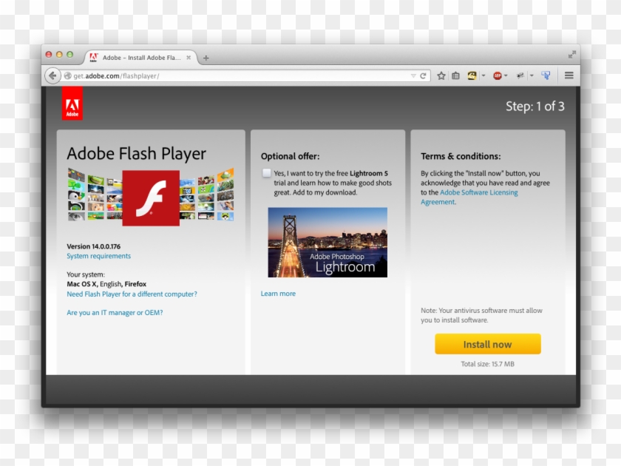This screenshot has width=621, height=466.
Task: Click the back navigation arrow
Action: coord(52,75)
